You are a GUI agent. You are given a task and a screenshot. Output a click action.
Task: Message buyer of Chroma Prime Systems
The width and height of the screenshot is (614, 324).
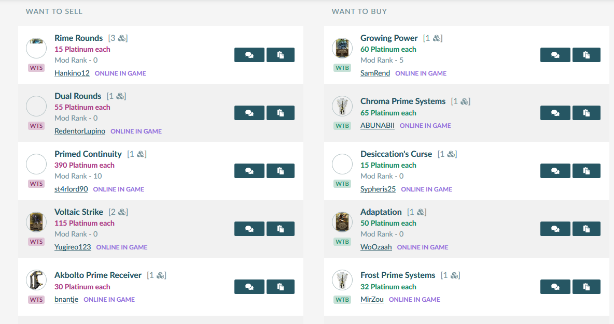coord(555,113)
